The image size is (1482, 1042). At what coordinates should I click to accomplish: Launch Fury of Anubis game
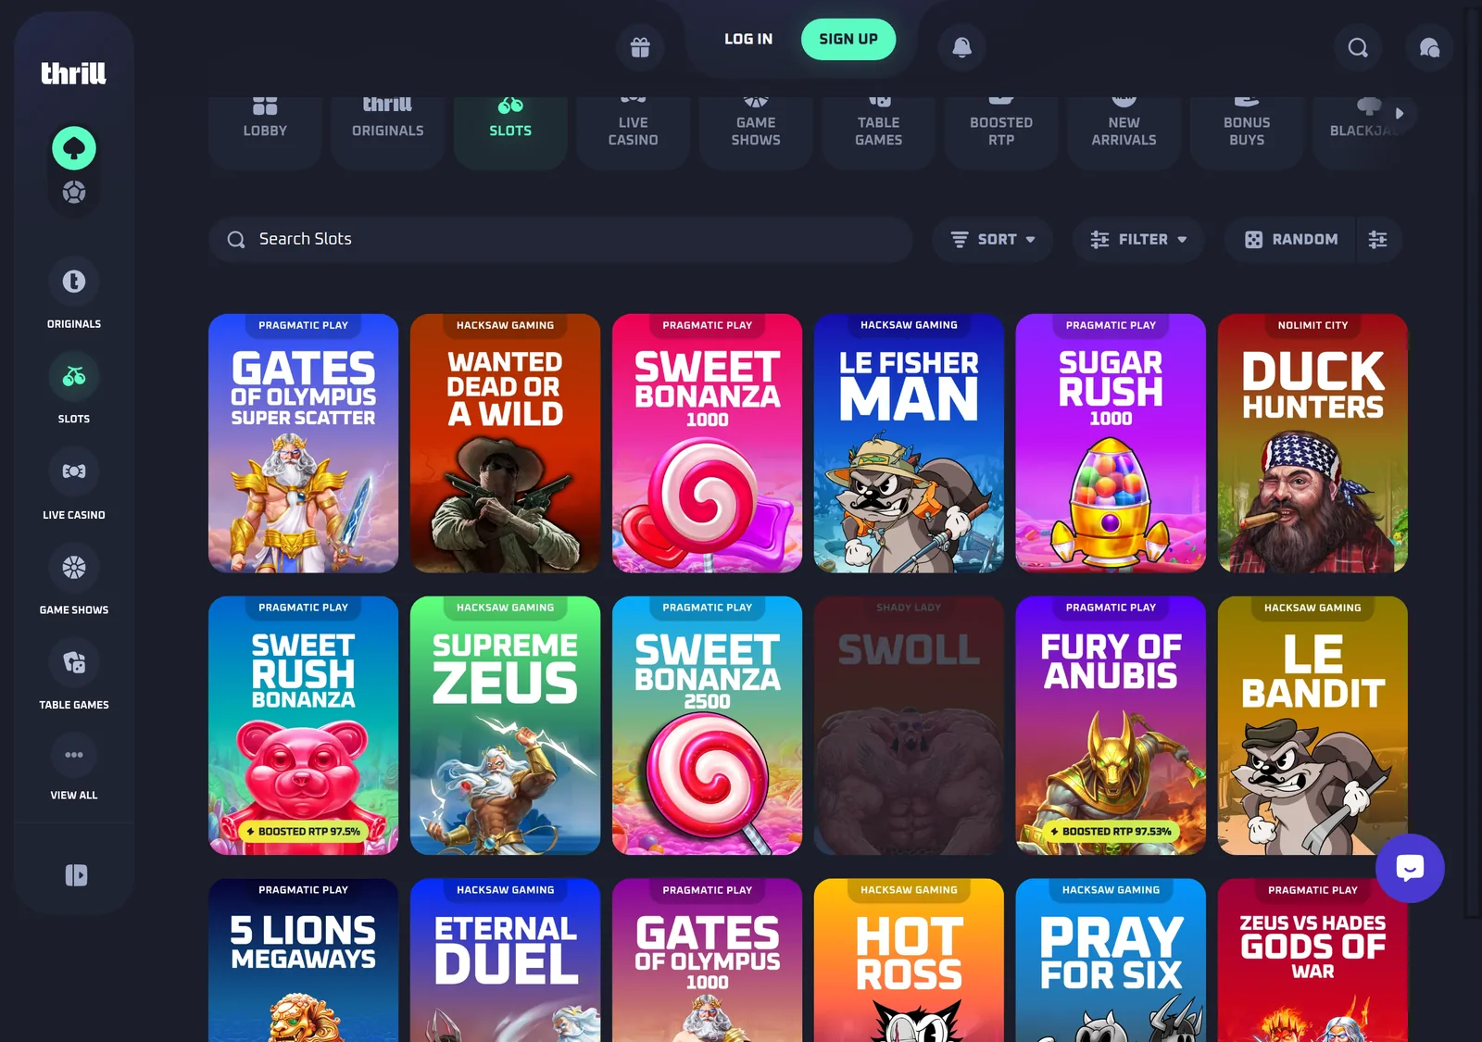coord(1111,725)
